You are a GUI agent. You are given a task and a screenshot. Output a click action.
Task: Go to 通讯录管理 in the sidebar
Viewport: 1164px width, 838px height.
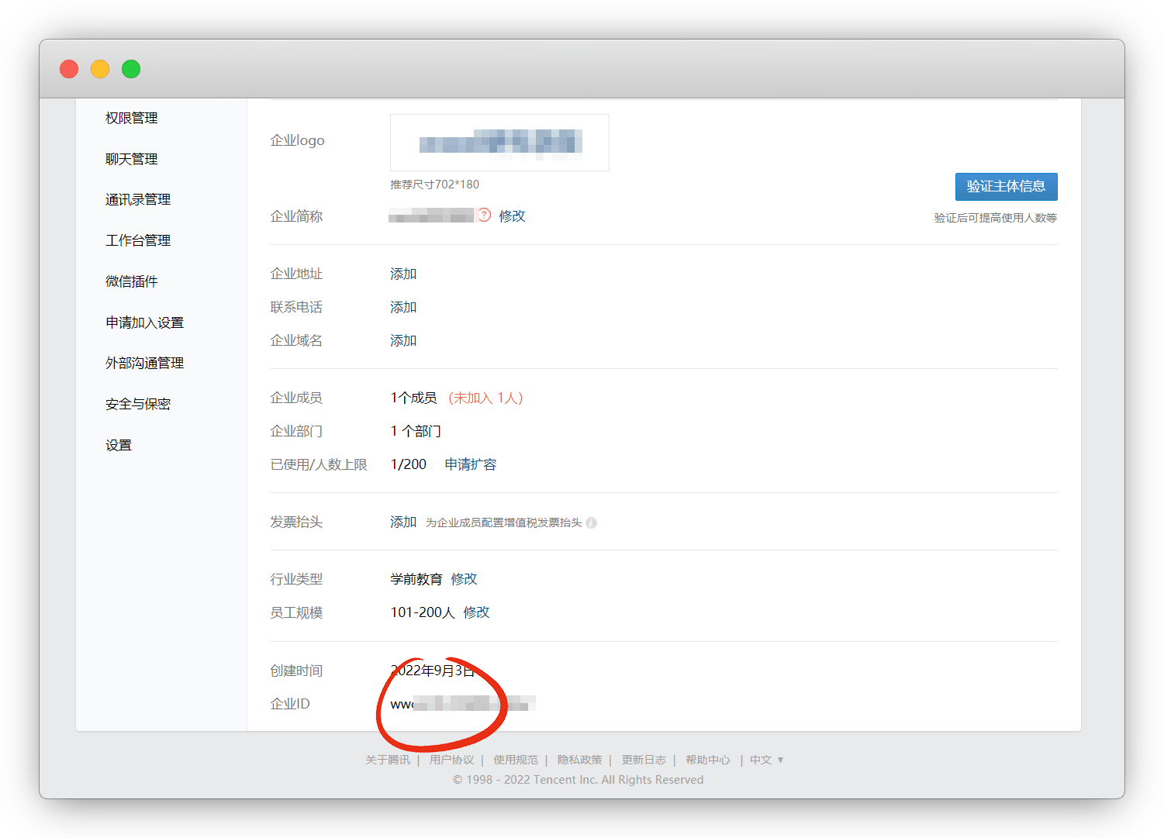138,199
